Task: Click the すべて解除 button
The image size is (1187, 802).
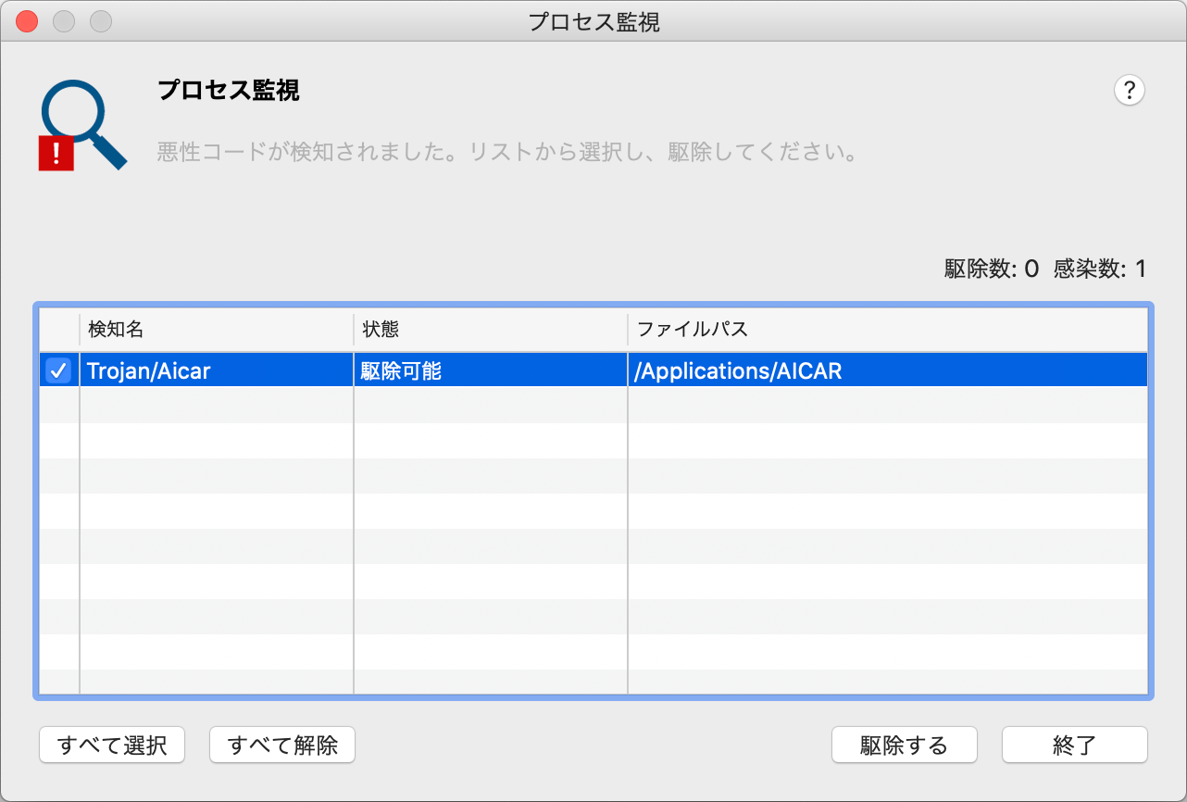Action: pyautogui.click(x=282, y=745)
